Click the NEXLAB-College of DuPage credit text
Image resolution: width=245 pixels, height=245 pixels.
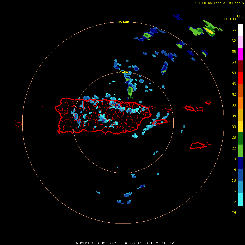tap(217, 3)
